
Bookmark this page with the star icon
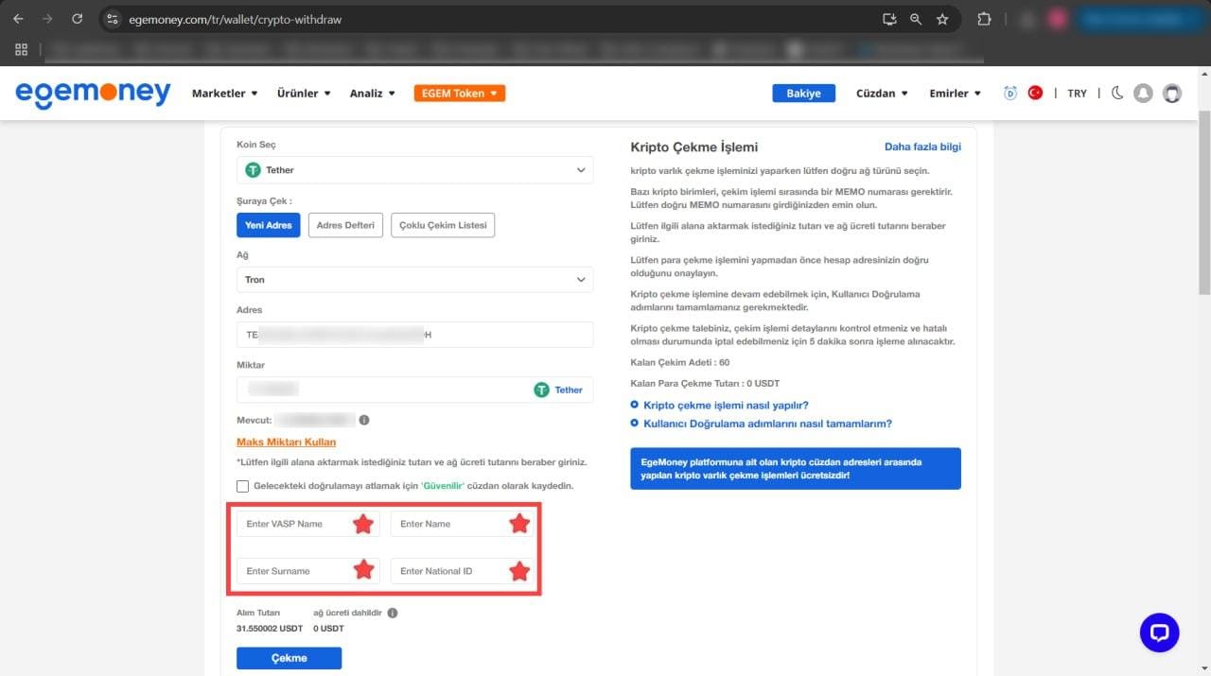point(942,19)
